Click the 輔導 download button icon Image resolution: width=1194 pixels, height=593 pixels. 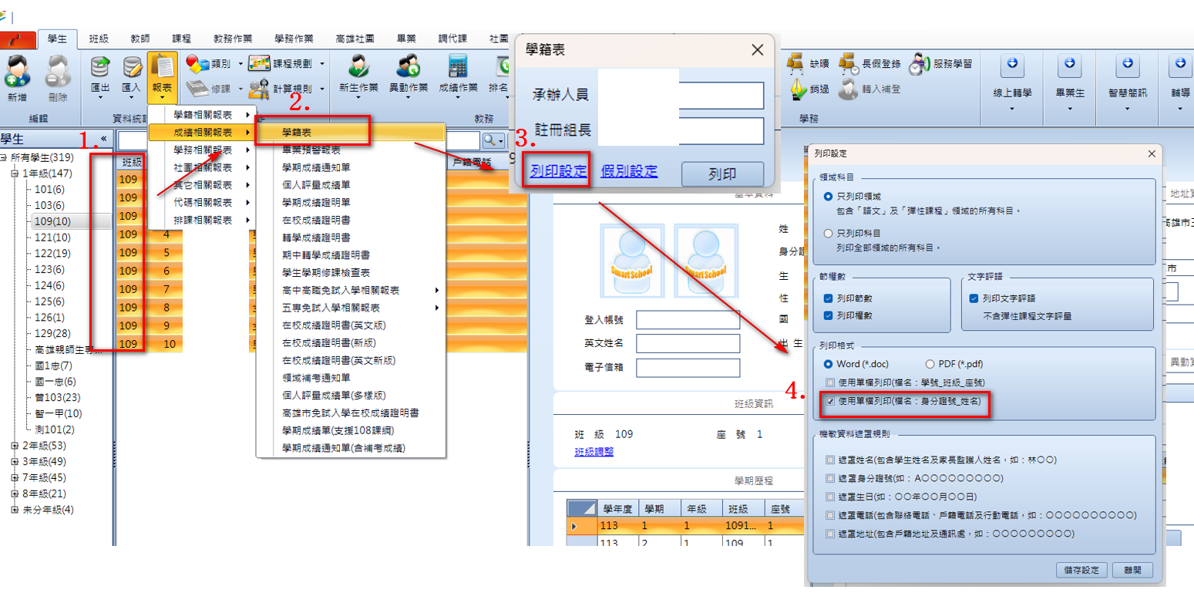[1180, 66]
